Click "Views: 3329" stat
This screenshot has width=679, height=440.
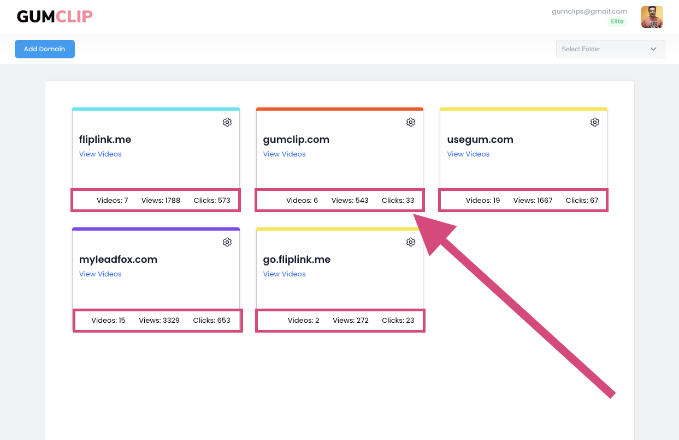[x=159, y=321]
